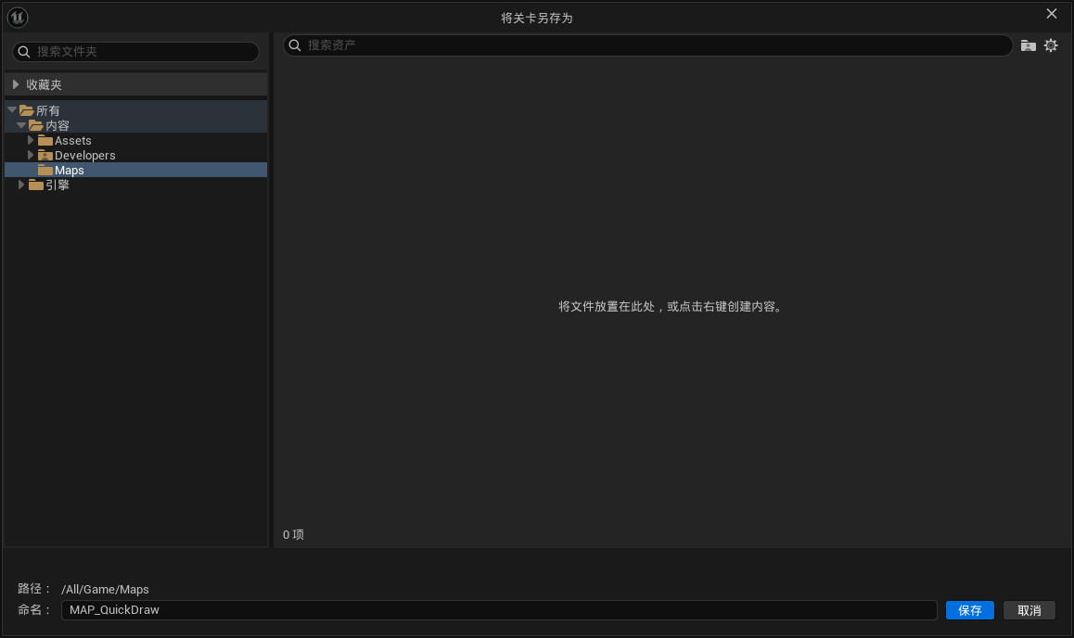Click the 取消 button

tap(1029, 610)
